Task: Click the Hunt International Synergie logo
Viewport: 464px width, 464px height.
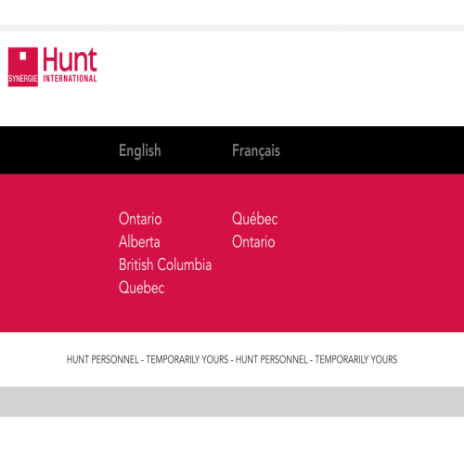Action: tap(53, 67)
